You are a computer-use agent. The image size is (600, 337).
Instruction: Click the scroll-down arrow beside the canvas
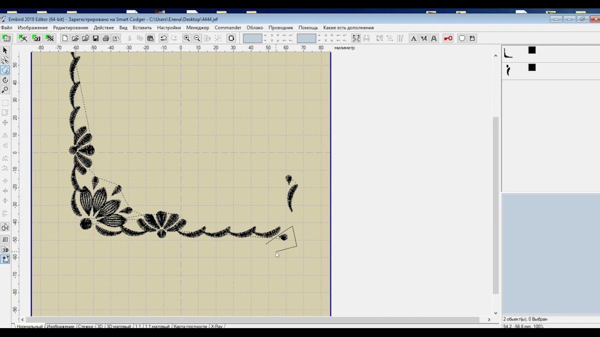(495, 313)
